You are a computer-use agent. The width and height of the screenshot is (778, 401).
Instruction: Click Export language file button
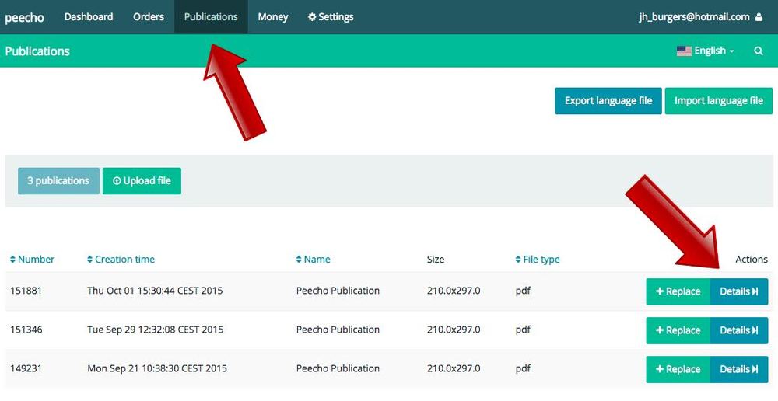pyautogui.click(x=608, y=100)
